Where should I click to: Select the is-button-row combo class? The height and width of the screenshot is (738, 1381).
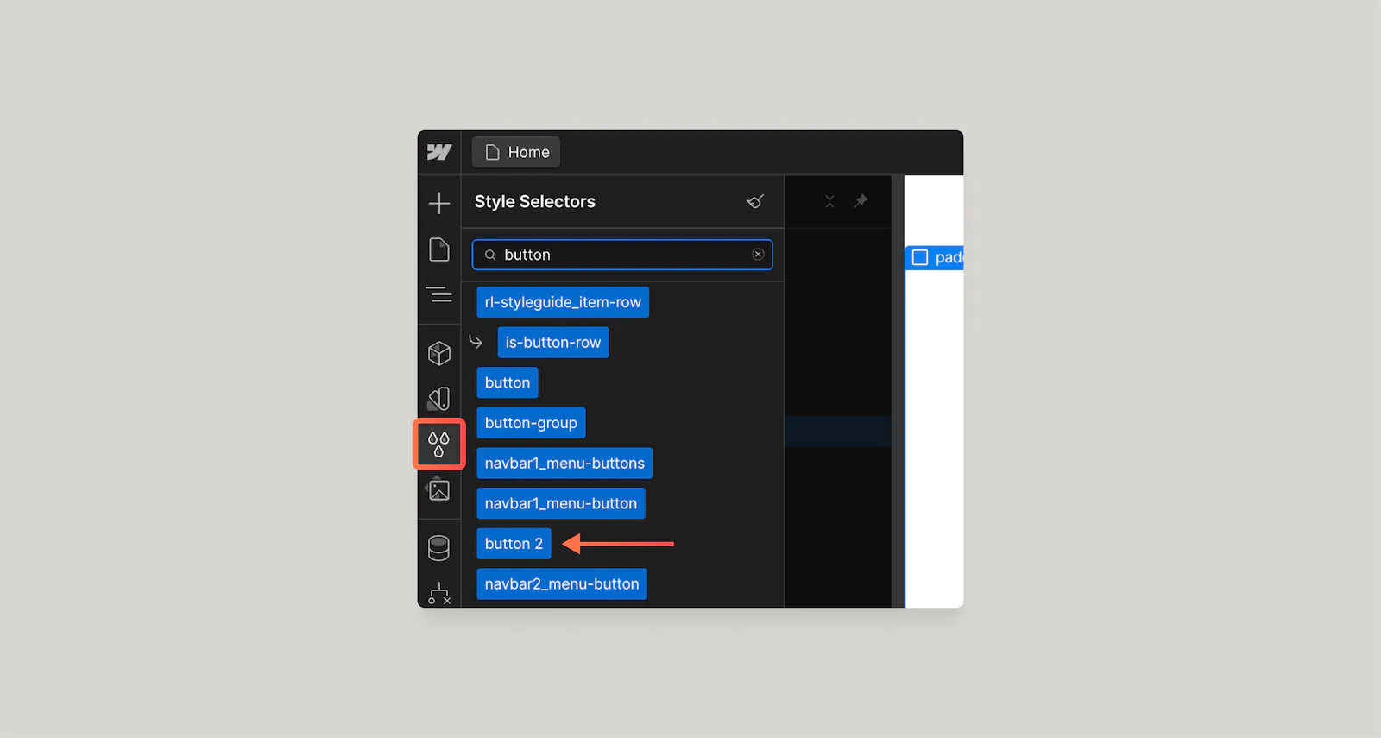[x=553, y=343]
